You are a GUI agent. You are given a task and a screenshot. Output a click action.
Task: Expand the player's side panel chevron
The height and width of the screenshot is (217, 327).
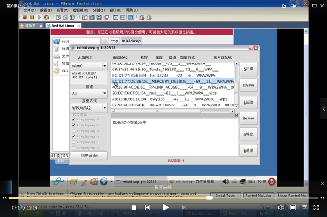[x=324, y=109]
